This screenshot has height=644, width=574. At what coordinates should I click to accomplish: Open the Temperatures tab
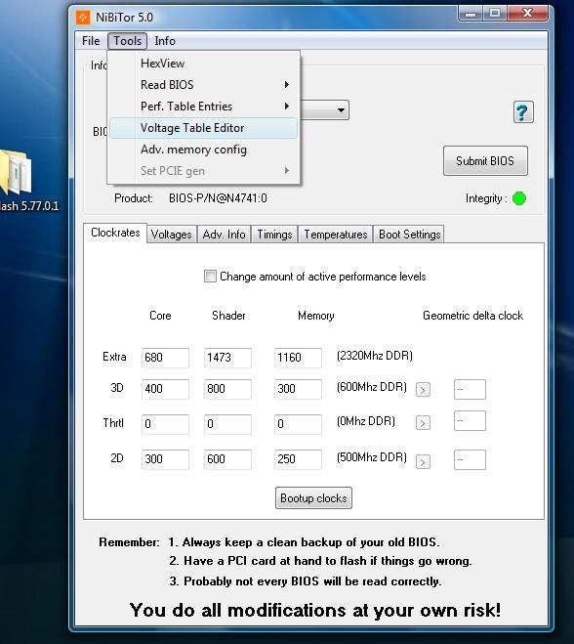point(335,235)
